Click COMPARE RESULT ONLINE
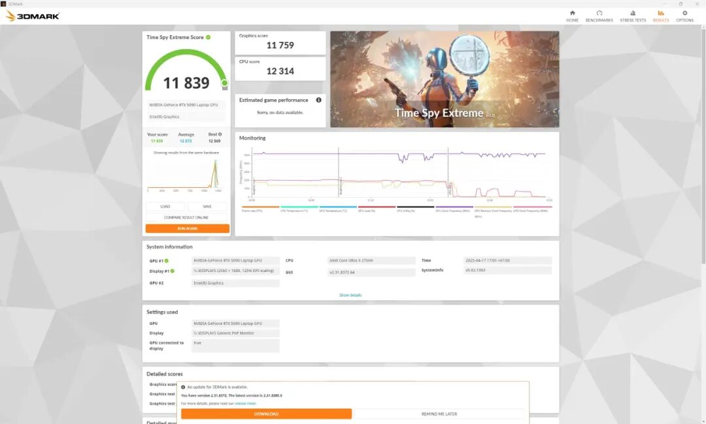 tap(186, 217)
